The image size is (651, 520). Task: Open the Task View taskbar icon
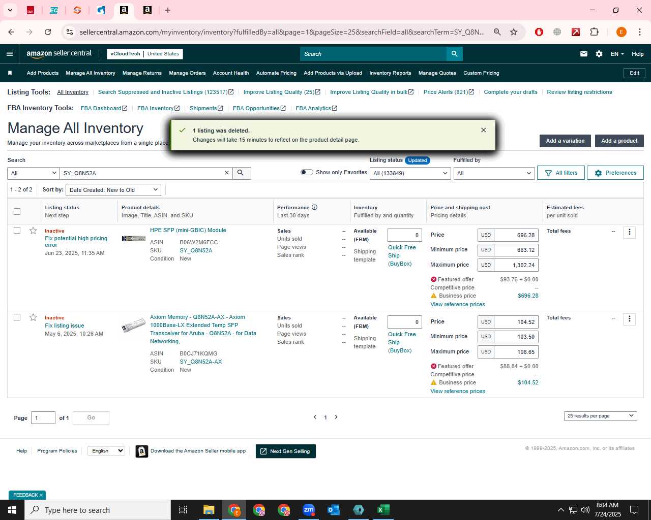pos(183,510)
